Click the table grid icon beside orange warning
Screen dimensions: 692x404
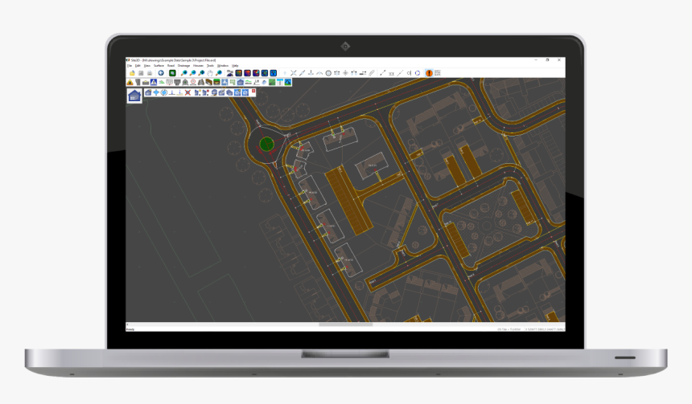[438, 73]
